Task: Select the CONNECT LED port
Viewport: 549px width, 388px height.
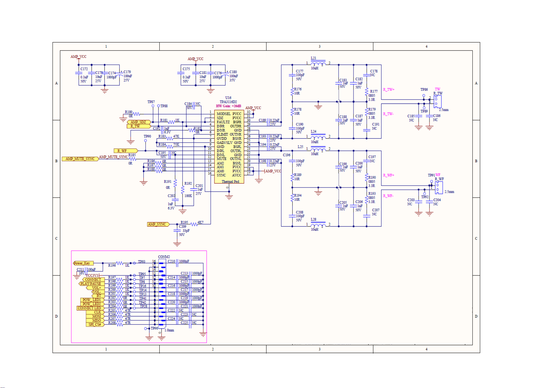Action: (90, 308)
